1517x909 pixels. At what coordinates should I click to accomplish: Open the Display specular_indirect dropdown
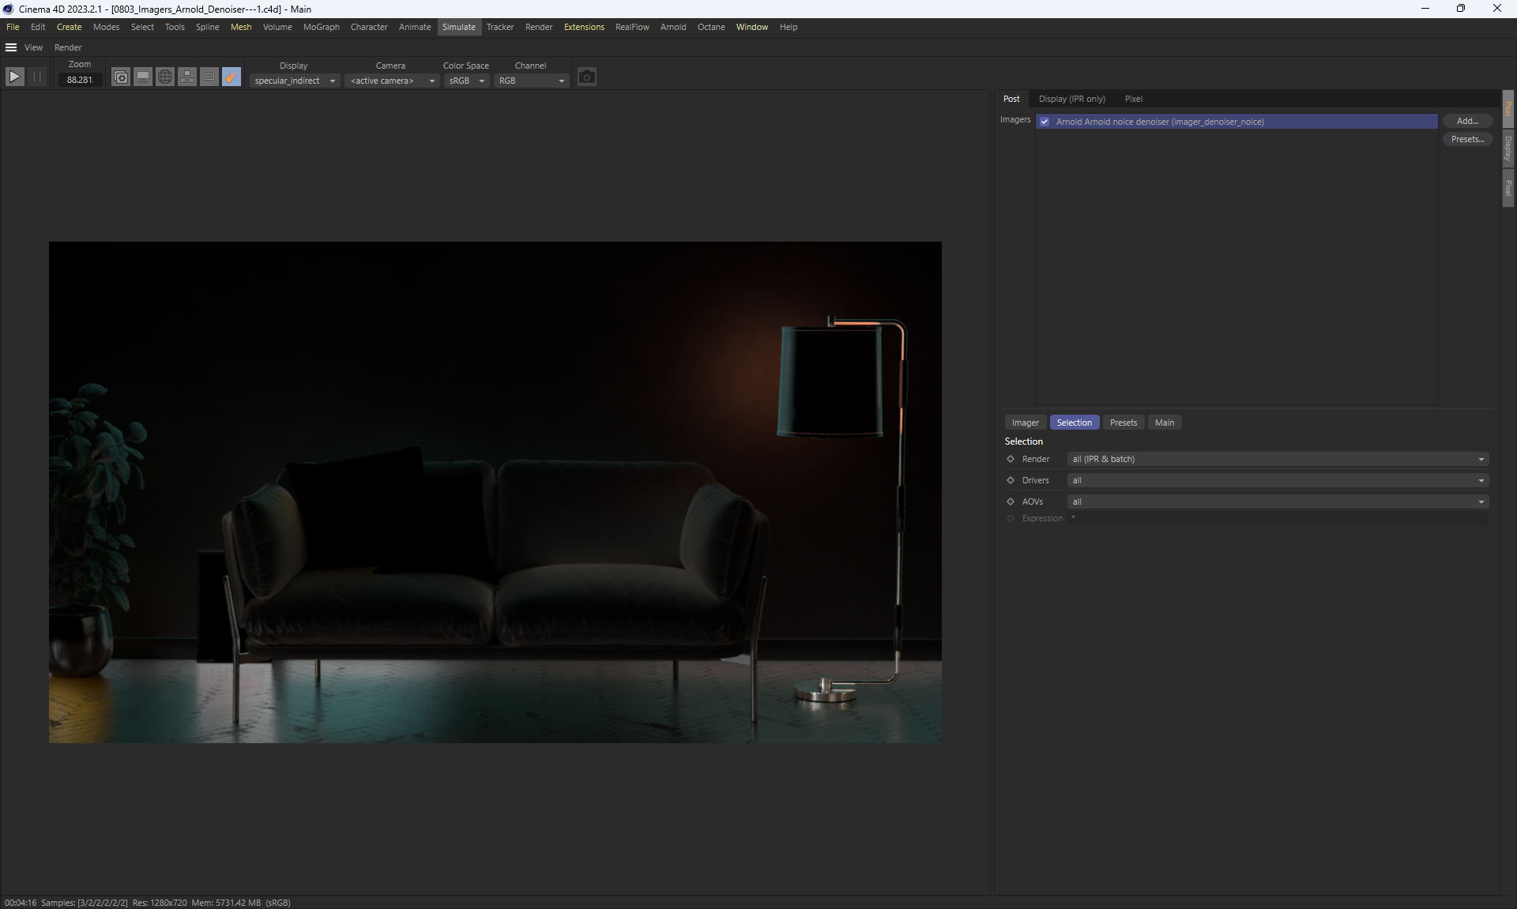coord(295,81)
